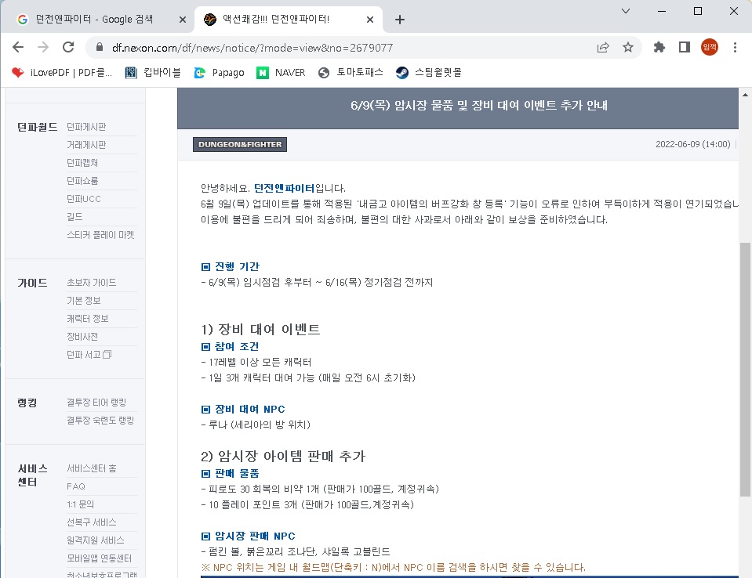Image resolution: width=752 pixels, height=578 pixels.
Task: Close the Google 검색 tab
Action: [182, 20]
